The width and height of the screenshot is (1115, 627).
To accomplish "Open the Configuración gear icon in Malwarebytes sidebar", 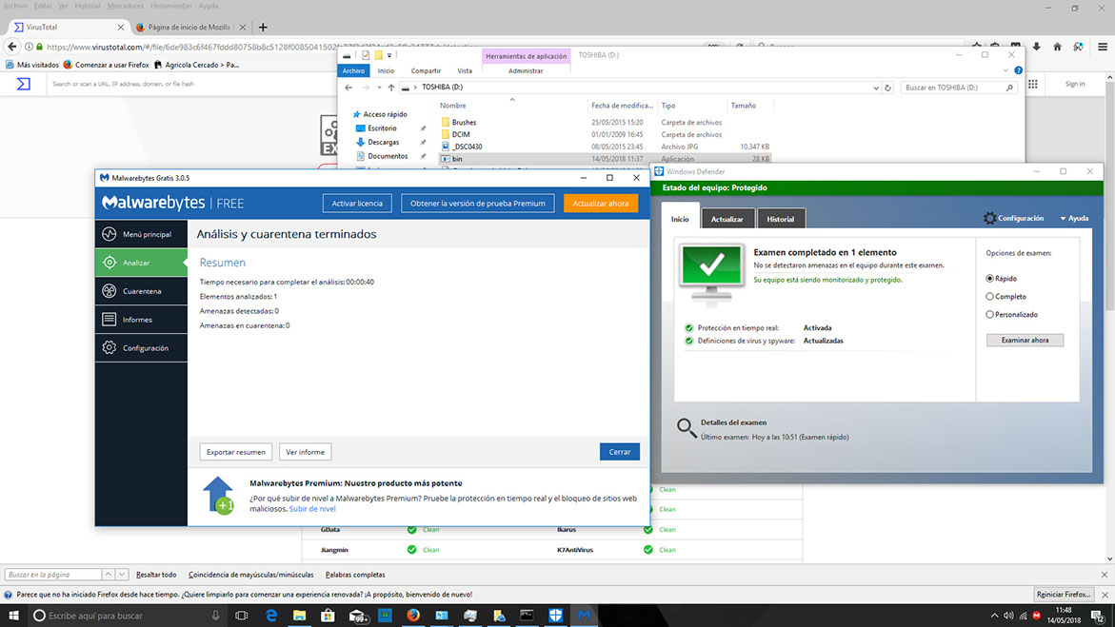I will (109, 347).
